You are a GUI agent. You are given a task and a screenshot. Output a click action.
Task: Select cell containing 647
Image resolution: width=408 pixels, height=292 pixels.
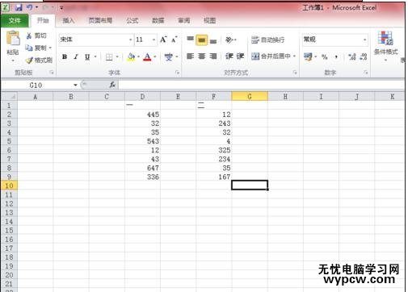coord(142,168)
